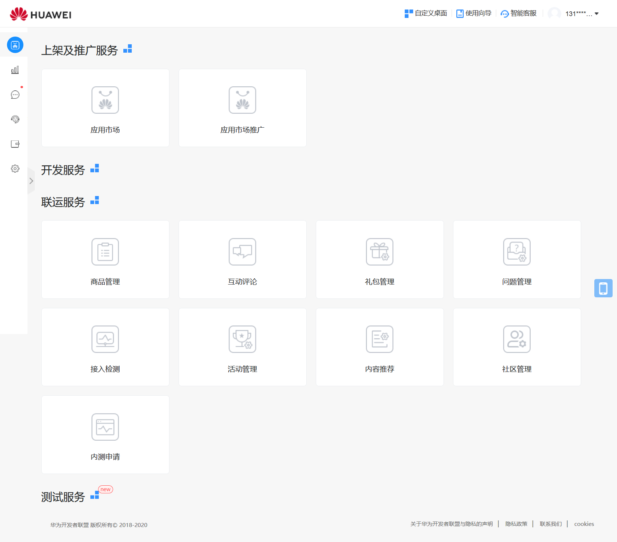Click the 互动评论 card label
This screenshot has height=542, width=617.
pyautogui.click(x=242, y=282)
